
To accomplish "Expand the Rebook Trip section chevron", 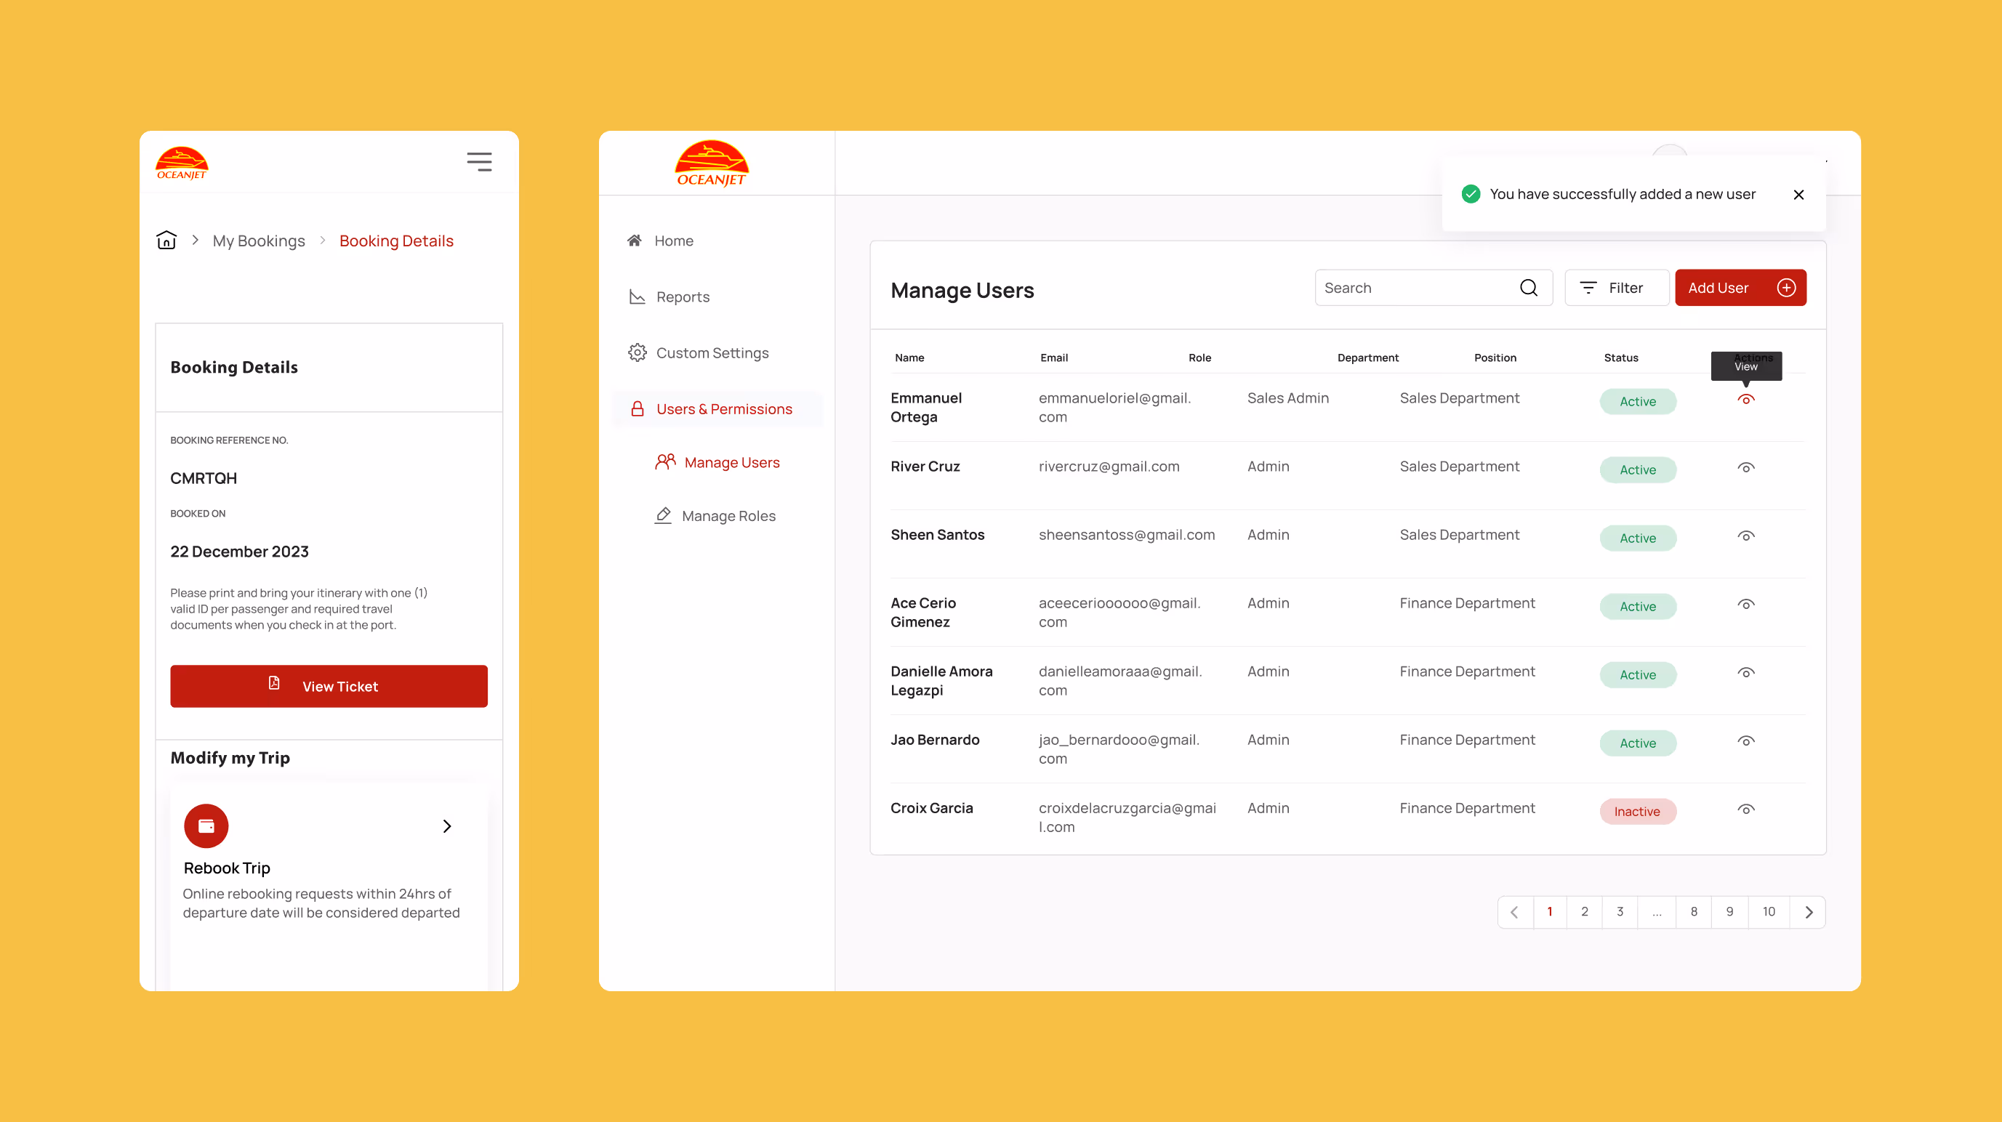I will [x=447, y=826].
